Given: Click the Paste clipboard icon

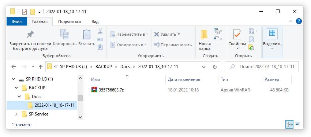Looking at the screenshot, I should [x=87, y=35].
